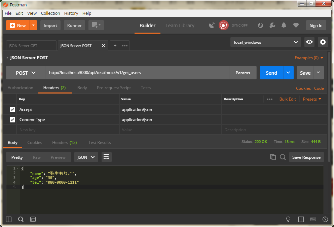Screen dimensions: 334x227
Task: Uncheck the Accept header row
Action: point(12,109)
